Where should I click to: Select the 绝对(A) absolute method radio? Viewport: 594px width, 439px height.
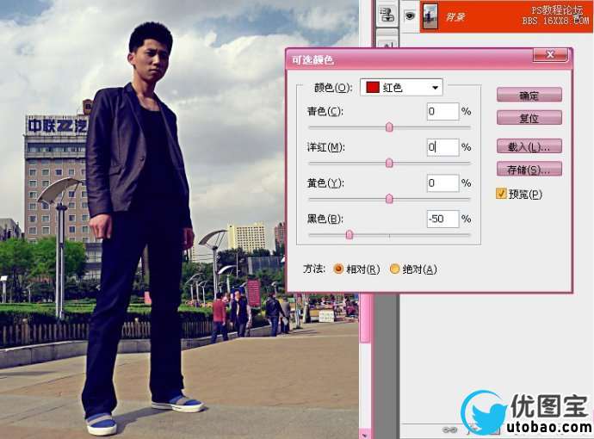click(x=394, y=269)
